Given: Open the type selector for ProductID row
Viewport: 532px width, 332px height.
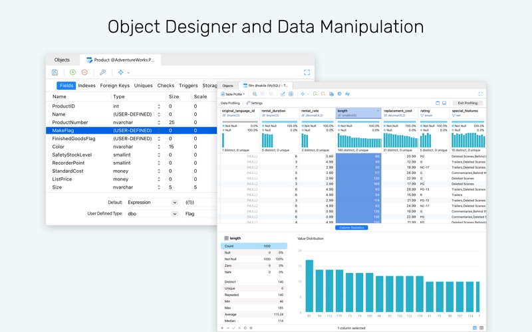Looking at the screenshot, I should (x=159, y=106).
